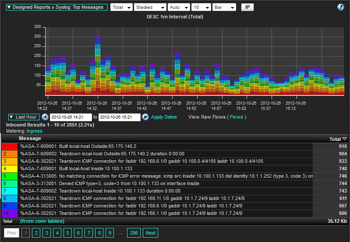
Task: Click the blue help question mark icon
Action: 340,7
